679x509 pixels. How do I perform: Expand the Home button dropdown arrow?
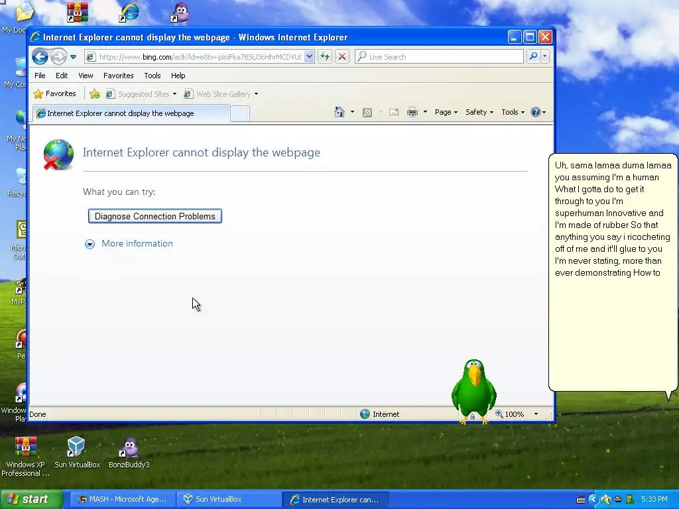[x=352, y=112]
